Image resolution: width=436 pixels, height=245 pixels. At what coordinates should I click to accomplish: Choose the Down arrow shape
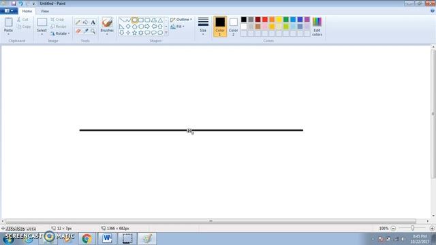pyautogui.click(x=122, y=33)
